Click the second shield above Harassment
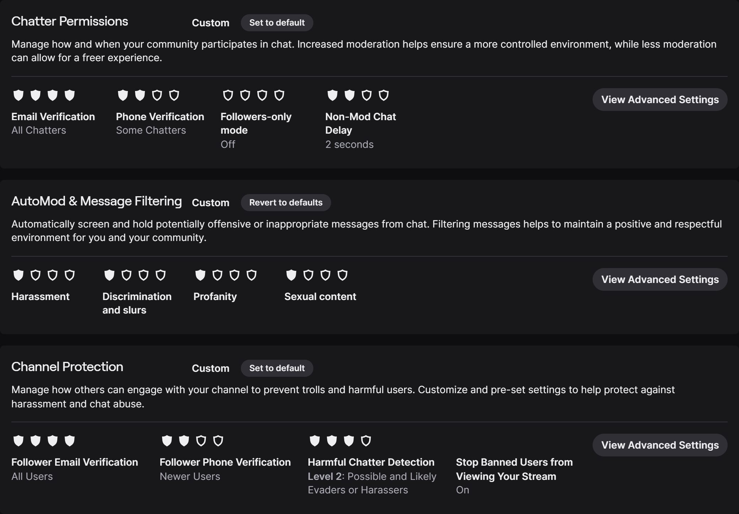This screenshot has width=739, height=514. pos(36,275)
